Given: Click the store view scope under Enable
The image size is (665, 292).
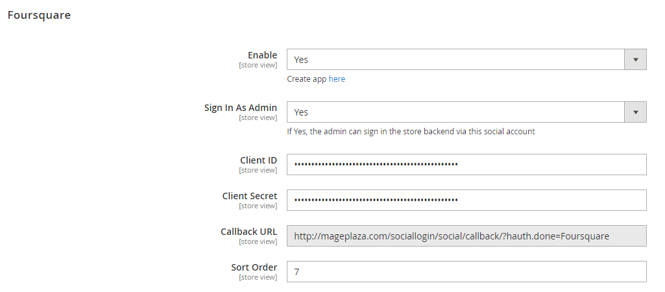Looking at the screenshot, I should tap(258, 65).
